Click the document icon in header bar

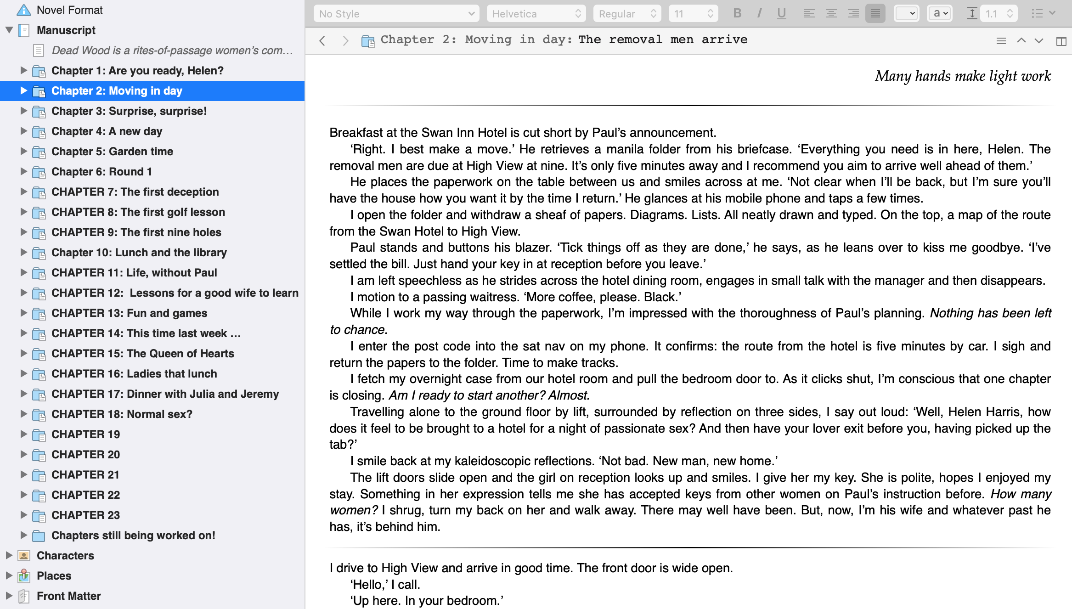(368, 41)
